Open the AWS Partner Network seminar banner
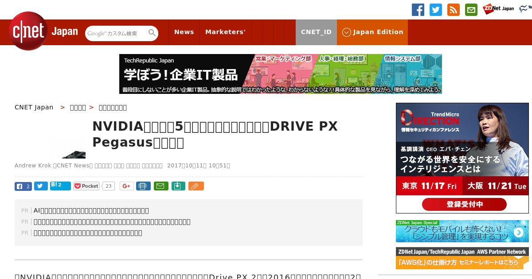This screenshot has width=532, height=279. click(x=462, y=258)
